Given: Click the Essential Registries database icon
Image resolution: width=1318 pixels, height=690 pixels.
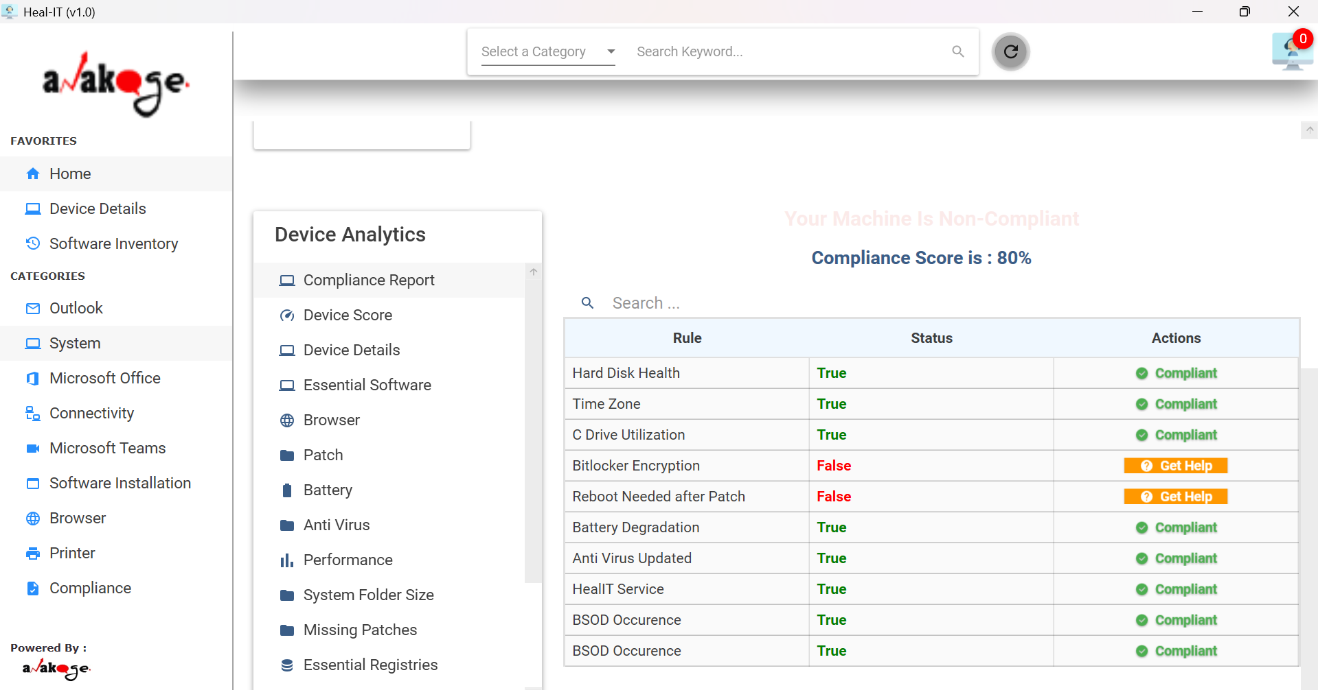Looking at the screenshot, I should (x=287, y=665).
